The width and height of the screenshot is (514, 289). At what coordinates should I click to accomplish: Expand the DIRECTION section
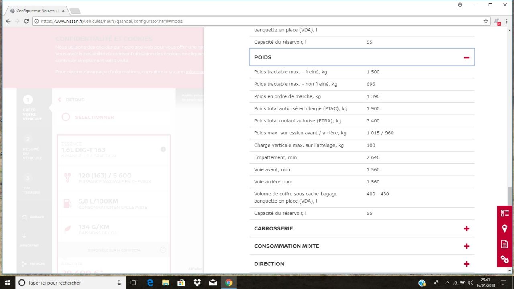pyautogui.click(x=466, y=264)
